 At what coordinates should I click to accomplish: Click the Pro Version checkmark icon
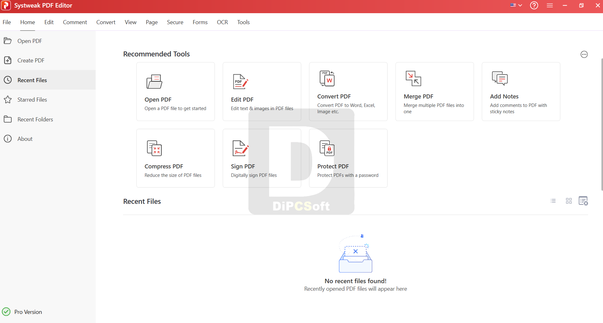6,312
